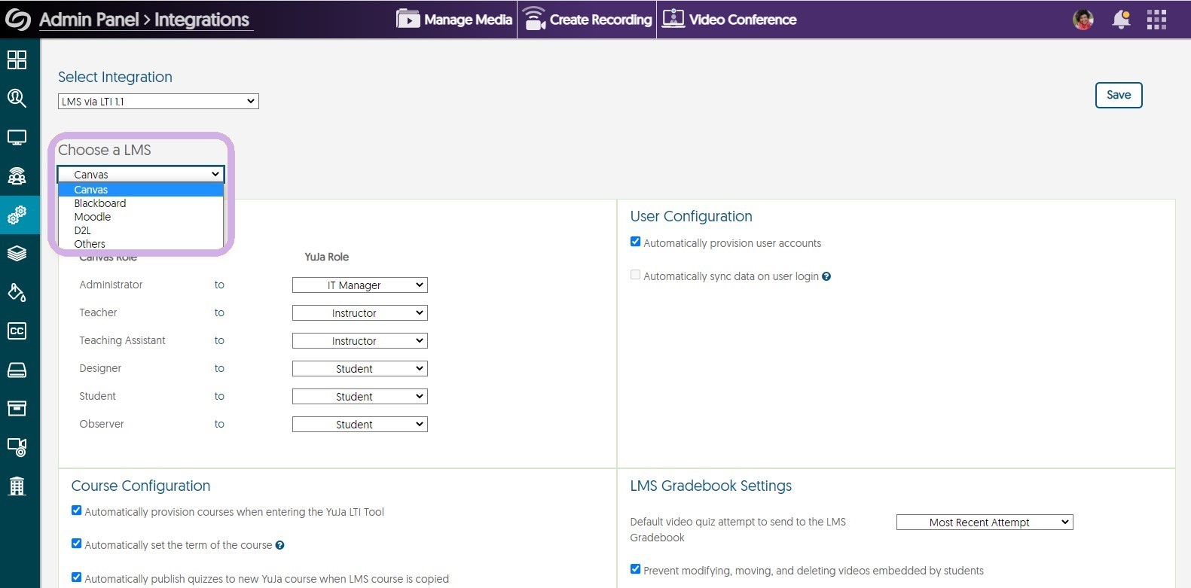Uncheck Automatically provision user accounts
The image size is (1191, 588).
[x=635, y=242]
